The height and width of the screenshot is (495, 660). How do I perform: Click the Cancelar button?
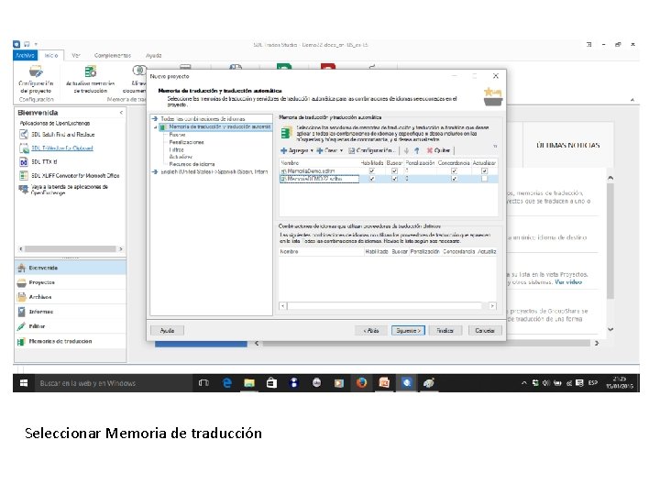coord(485,330)
